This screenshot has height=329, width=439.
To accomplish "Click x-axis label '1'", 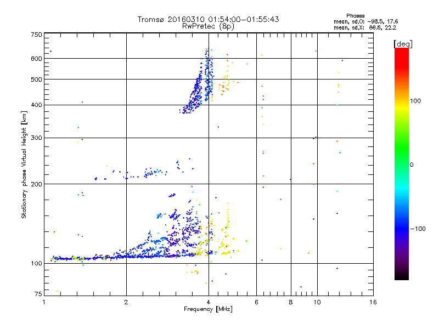I will 44,303.
